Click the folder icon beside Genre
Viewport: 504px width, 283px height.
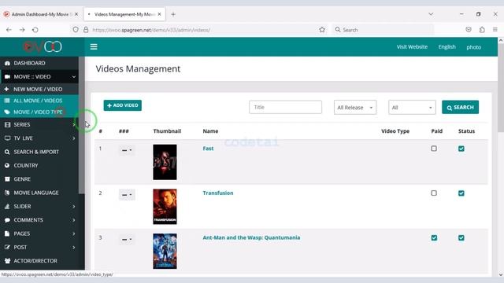(x=7, y=179)
